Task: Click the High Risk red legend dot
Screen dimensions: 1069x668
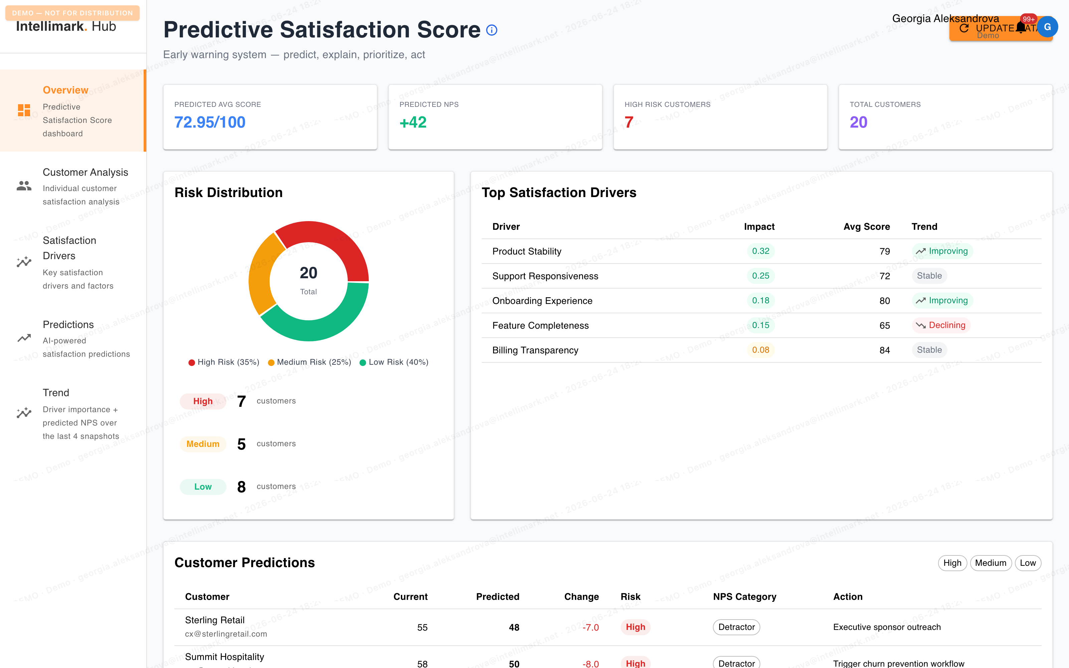Action: coord(192,362)
